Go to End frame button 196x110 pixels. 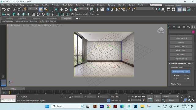(x=144, y=97)
